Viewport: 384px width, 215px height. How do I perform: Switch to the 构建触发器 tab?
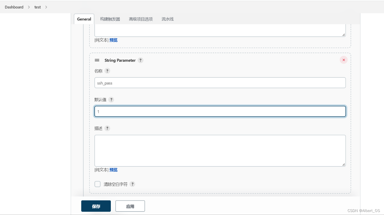click(x=110, y=19)
